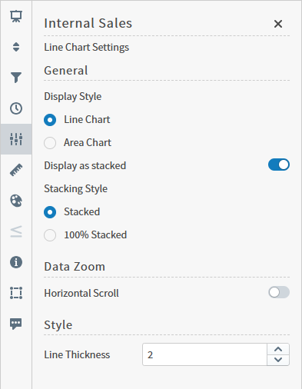
Task: Open the clock time settings icon
Action: (x=16, y=108)
